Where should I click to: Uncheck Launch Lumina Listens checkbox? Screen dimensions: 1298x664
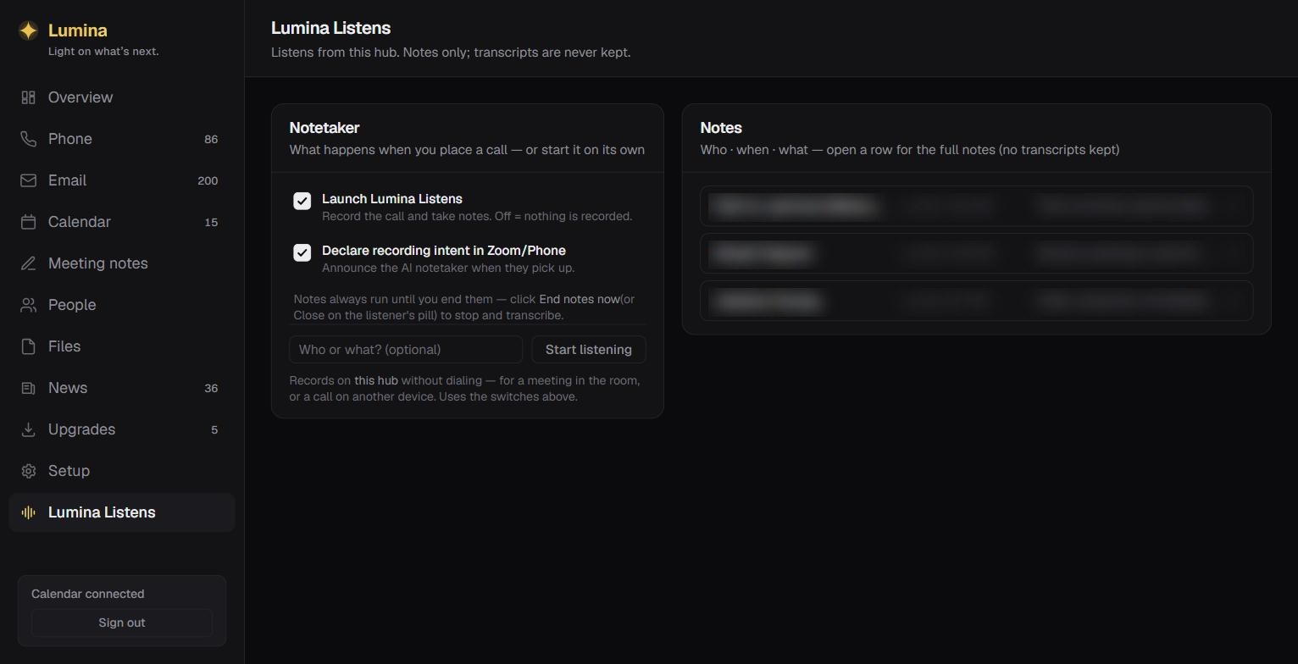click(x=302, y=201)
